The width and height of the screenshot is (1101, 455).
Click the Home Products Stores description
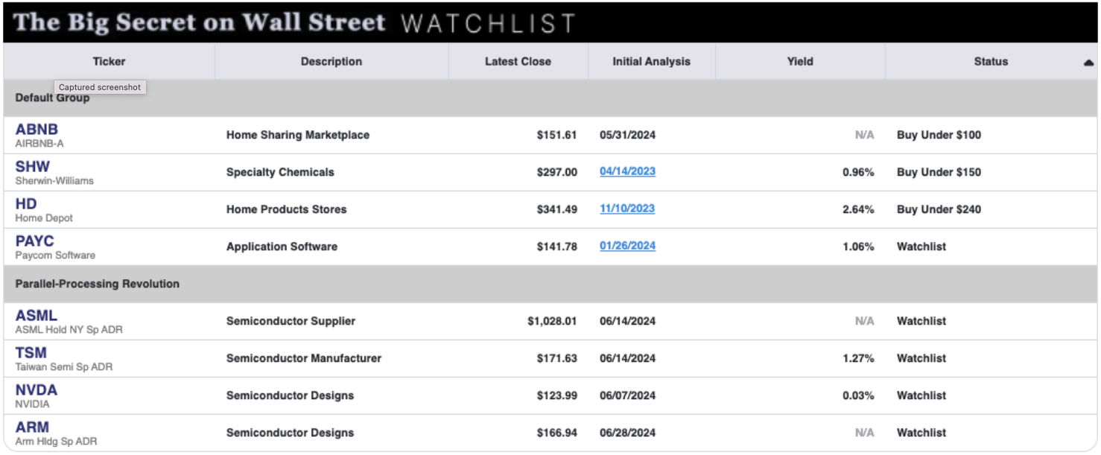[x=287, y=209]
